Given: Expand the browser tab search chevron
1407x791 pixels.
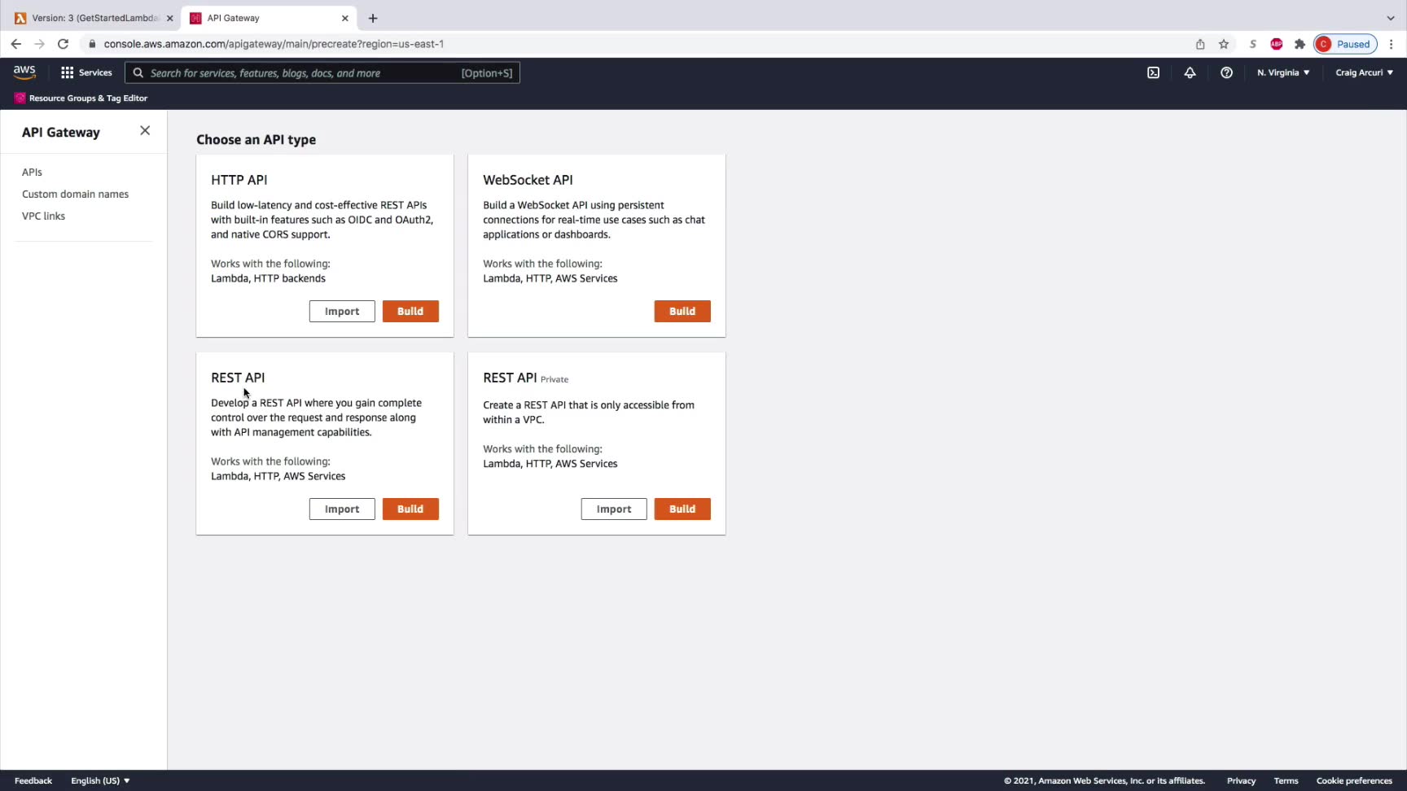Looking at the screenshot, I should point(1391,18).
